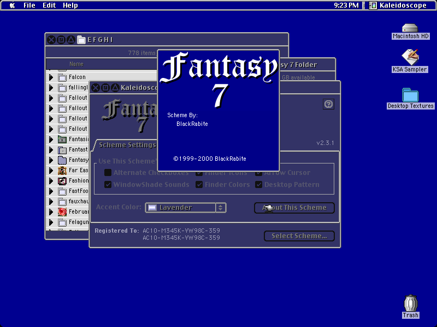437x327 pixels.
Task: Toggle the Desktop Pattern checkbox
Action: click(258, 185)
